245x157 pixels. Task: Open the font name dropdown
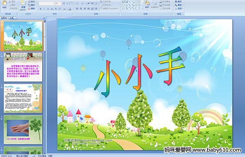click(x=53, y=3)
